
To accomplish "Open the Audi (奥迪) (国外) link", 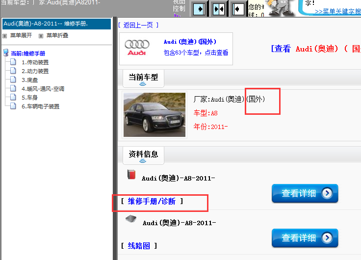I will [x=190, y=42].
